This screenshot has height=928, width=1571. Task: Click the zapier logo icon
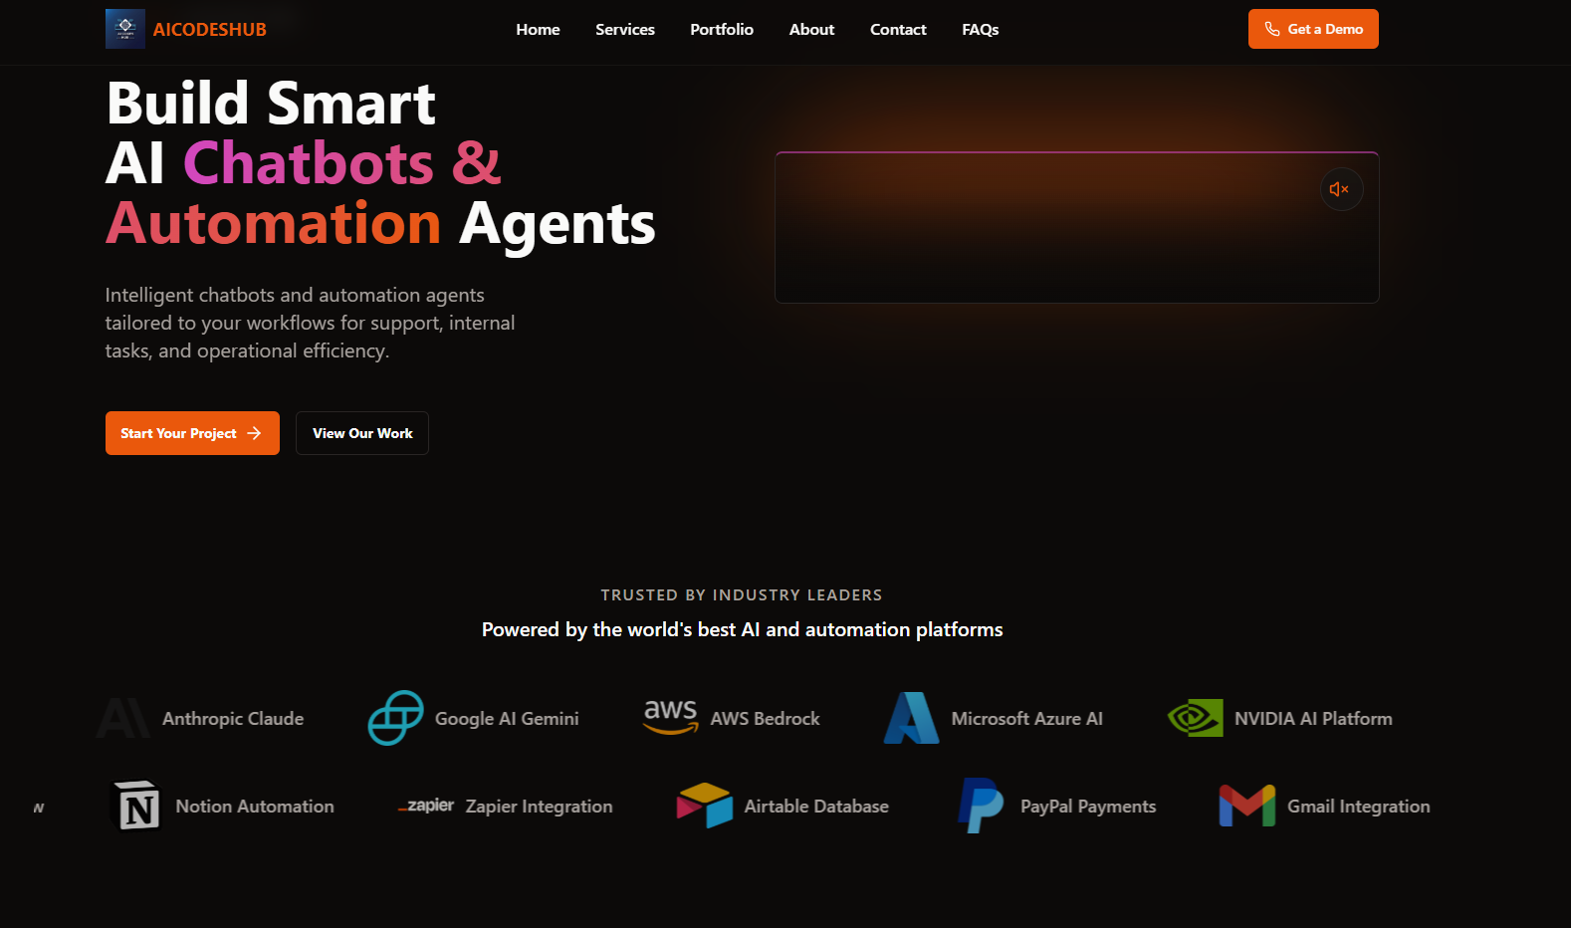[x=426, y=806]
